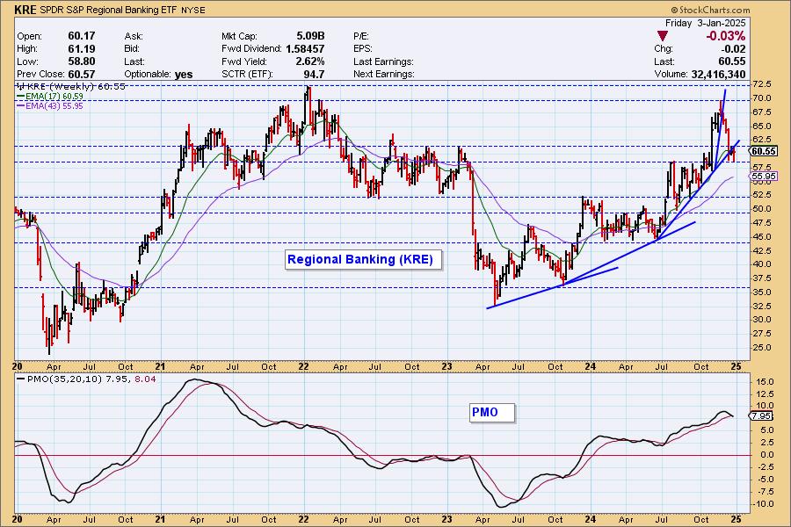Click the 7.95 PMO value tag on axis
The image size is (791, 527).
(x=761, y=416)
